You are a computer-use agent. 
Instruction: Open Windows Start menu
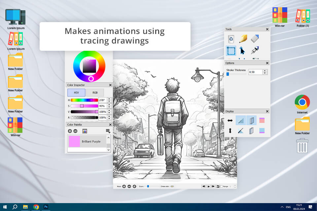pos(5,207)
